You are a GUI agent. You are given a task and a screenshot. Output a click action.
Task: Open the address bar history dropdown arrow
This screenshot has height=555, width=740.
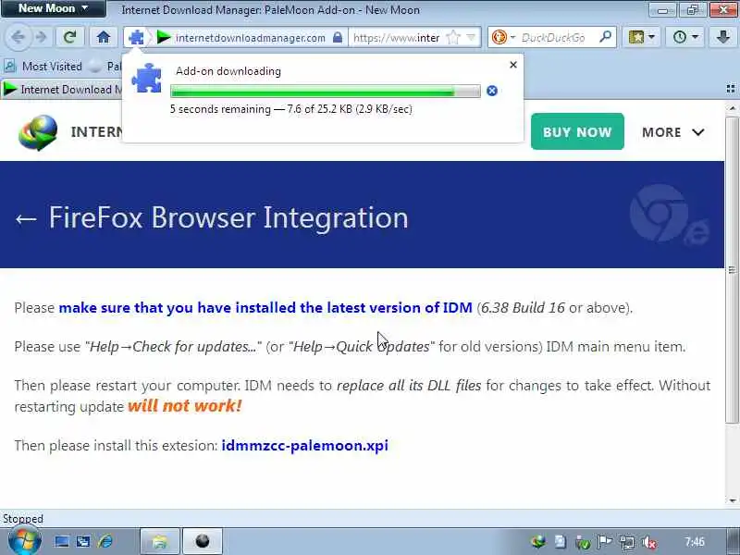pos(471,37)
